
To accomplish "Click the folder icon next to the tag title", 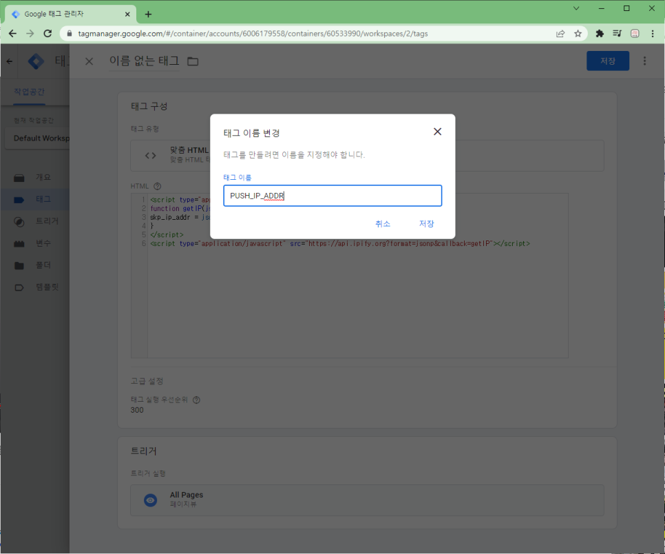I will click(193, 61).
